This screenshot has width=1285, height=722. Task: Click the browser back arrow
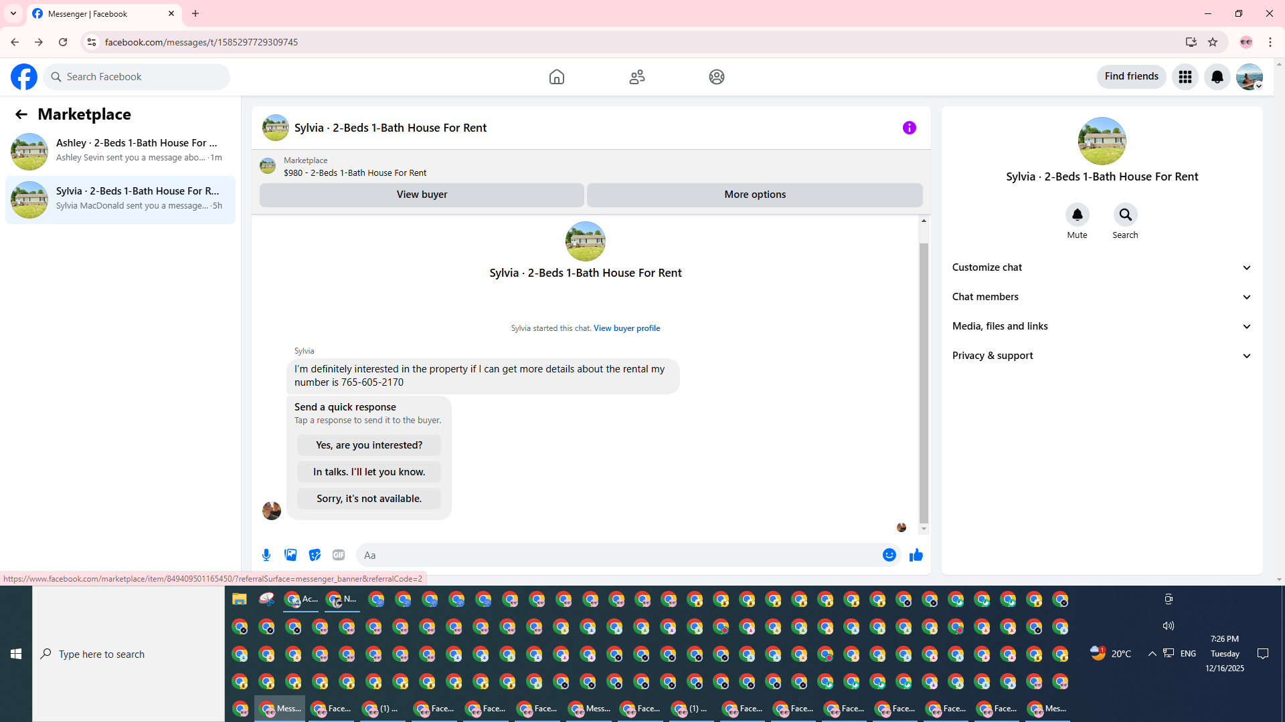(15, 42)
